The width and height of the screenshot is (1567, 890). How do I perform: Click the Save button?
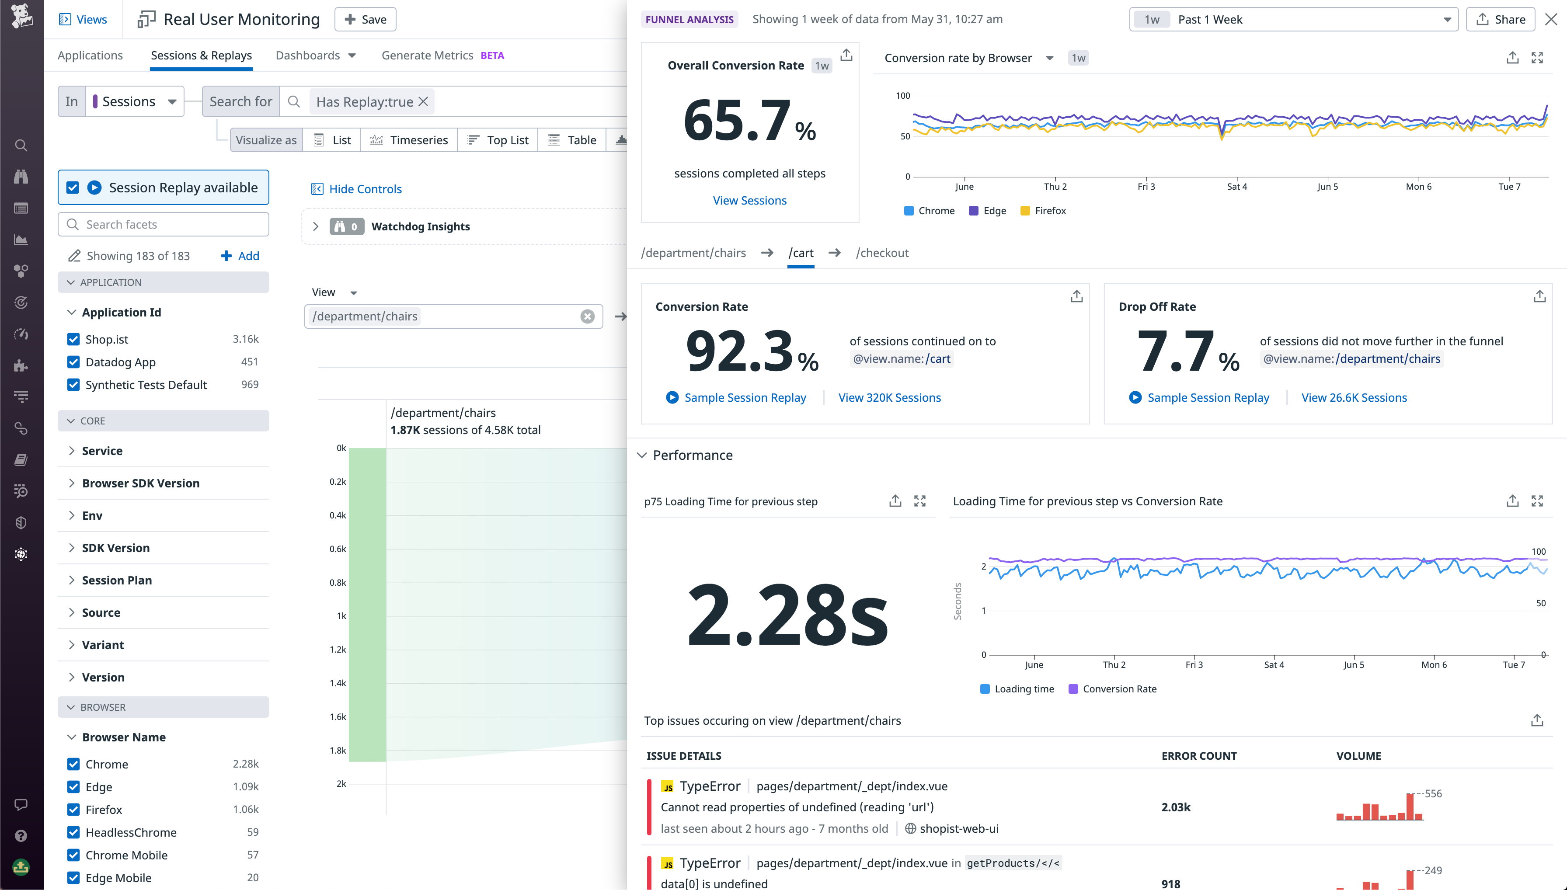(365, 19)
